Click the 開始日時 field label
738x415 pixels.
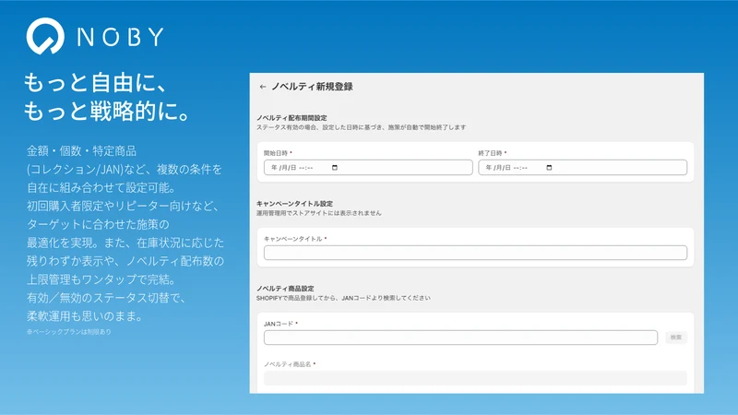click(276, 153)
